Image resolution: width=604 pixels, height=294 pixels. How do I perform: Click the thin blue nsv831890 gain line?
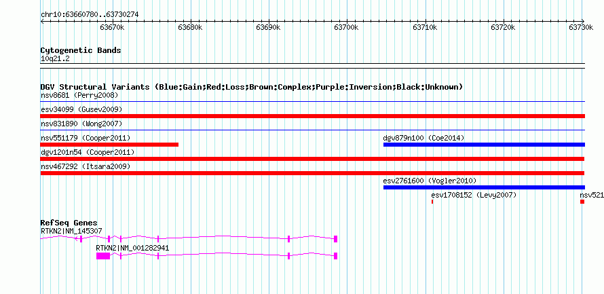pyautogui.click(x=312, y=130)
